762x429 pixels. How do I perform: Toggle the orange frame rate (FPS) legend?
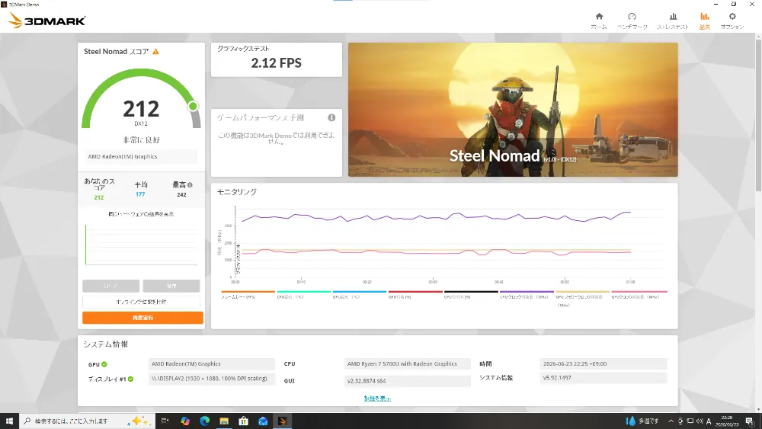click(248, 294)
